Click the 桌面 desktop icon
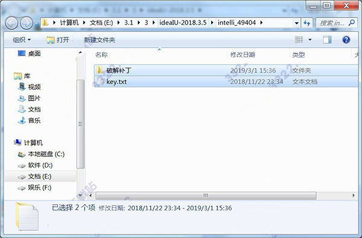The height and width of the screenshot is (238, 362). [22, 54]
